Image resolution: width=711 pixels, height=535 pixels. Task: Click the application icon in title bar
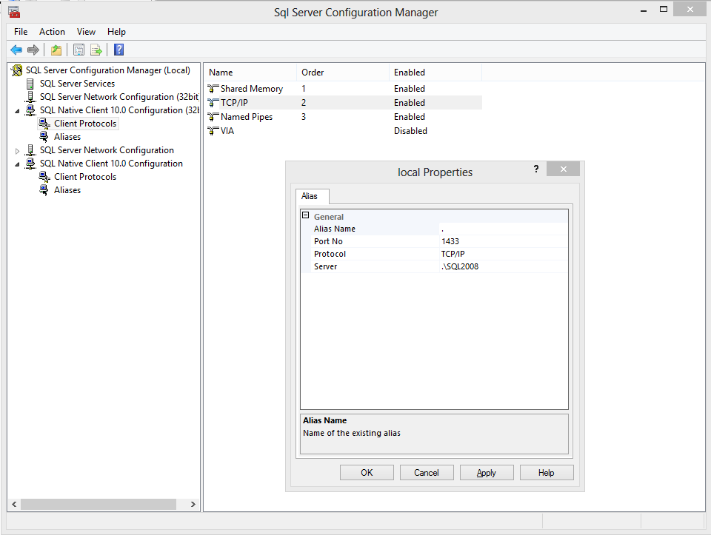pos(14,12)
